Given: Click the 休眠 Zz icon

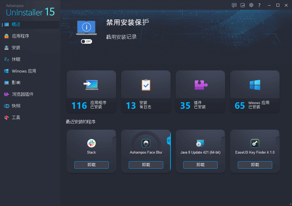Looking at the screenshot, I should [7, 59].
